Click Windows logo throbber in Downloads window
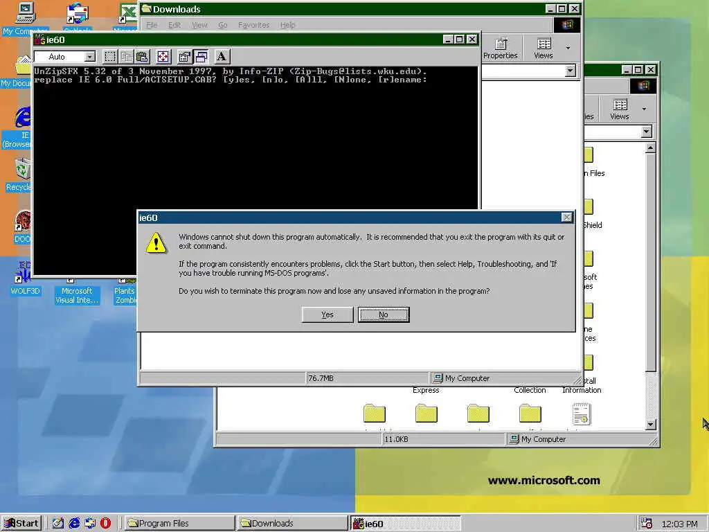The image size is (709, 532). 567,24
